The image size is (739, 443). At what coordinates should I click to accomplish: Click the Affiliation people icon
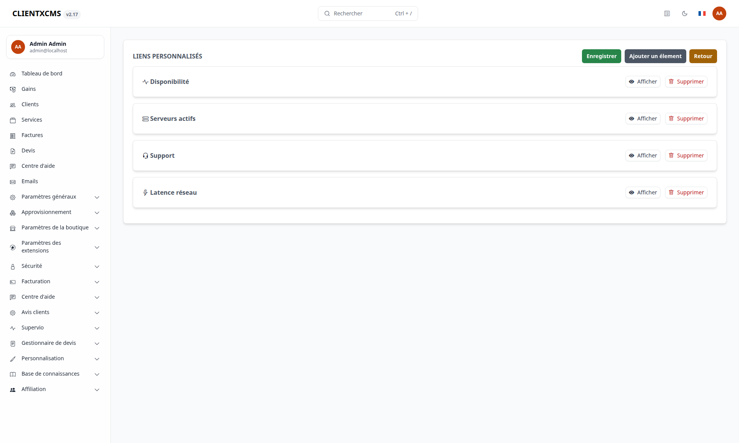click(x=13, y=390)
